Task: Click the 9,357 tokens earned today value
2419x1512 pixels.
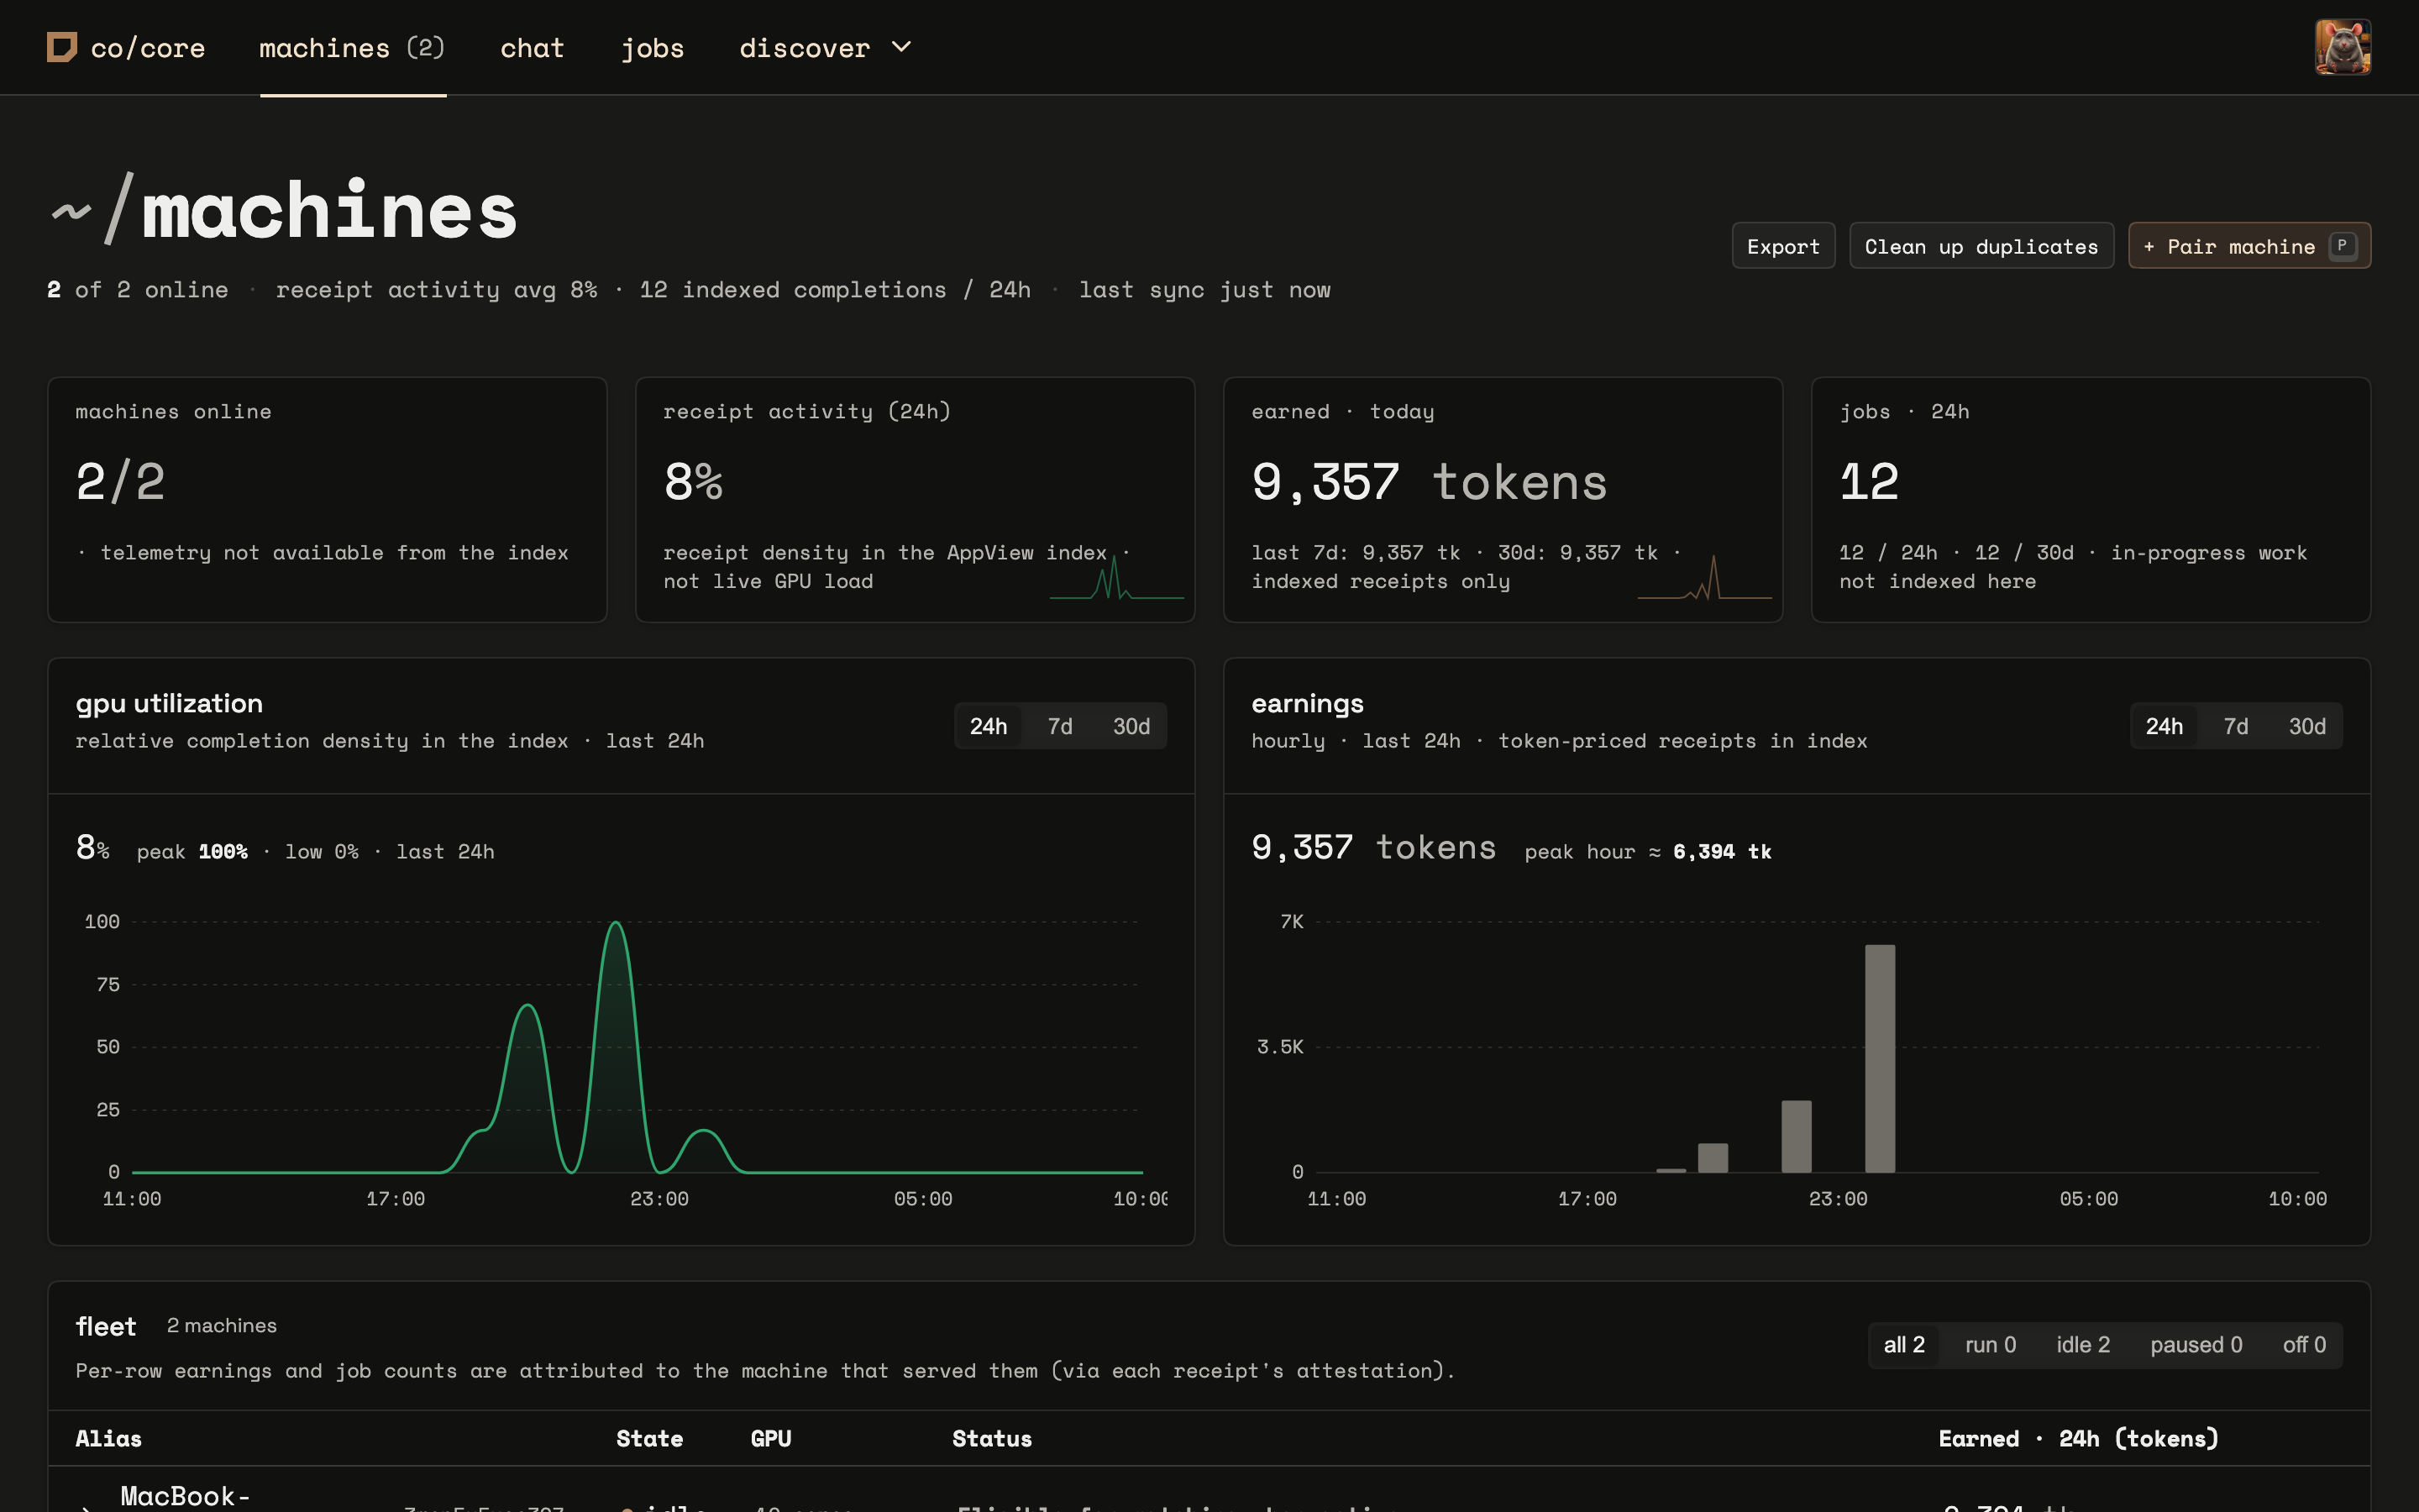Action: coord(1430,482)
